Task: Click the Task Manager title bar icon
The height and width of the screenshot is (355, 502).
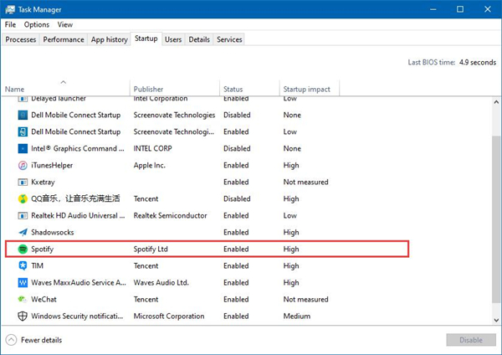Action: click(x=10, y=9)
